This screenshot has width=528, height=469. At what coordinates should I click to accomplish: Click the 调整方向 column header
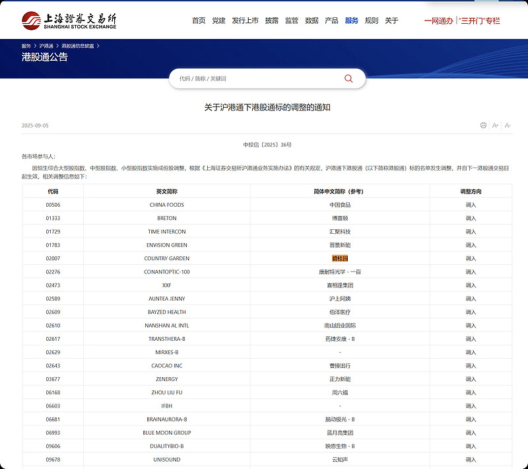471,192
